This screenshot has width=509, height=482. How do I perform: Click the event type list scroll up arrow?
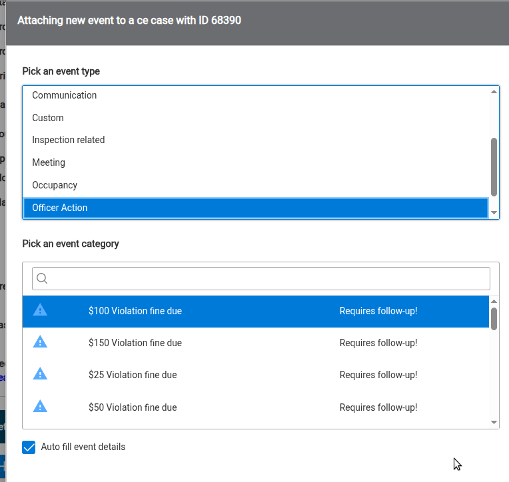coord(494,92)
